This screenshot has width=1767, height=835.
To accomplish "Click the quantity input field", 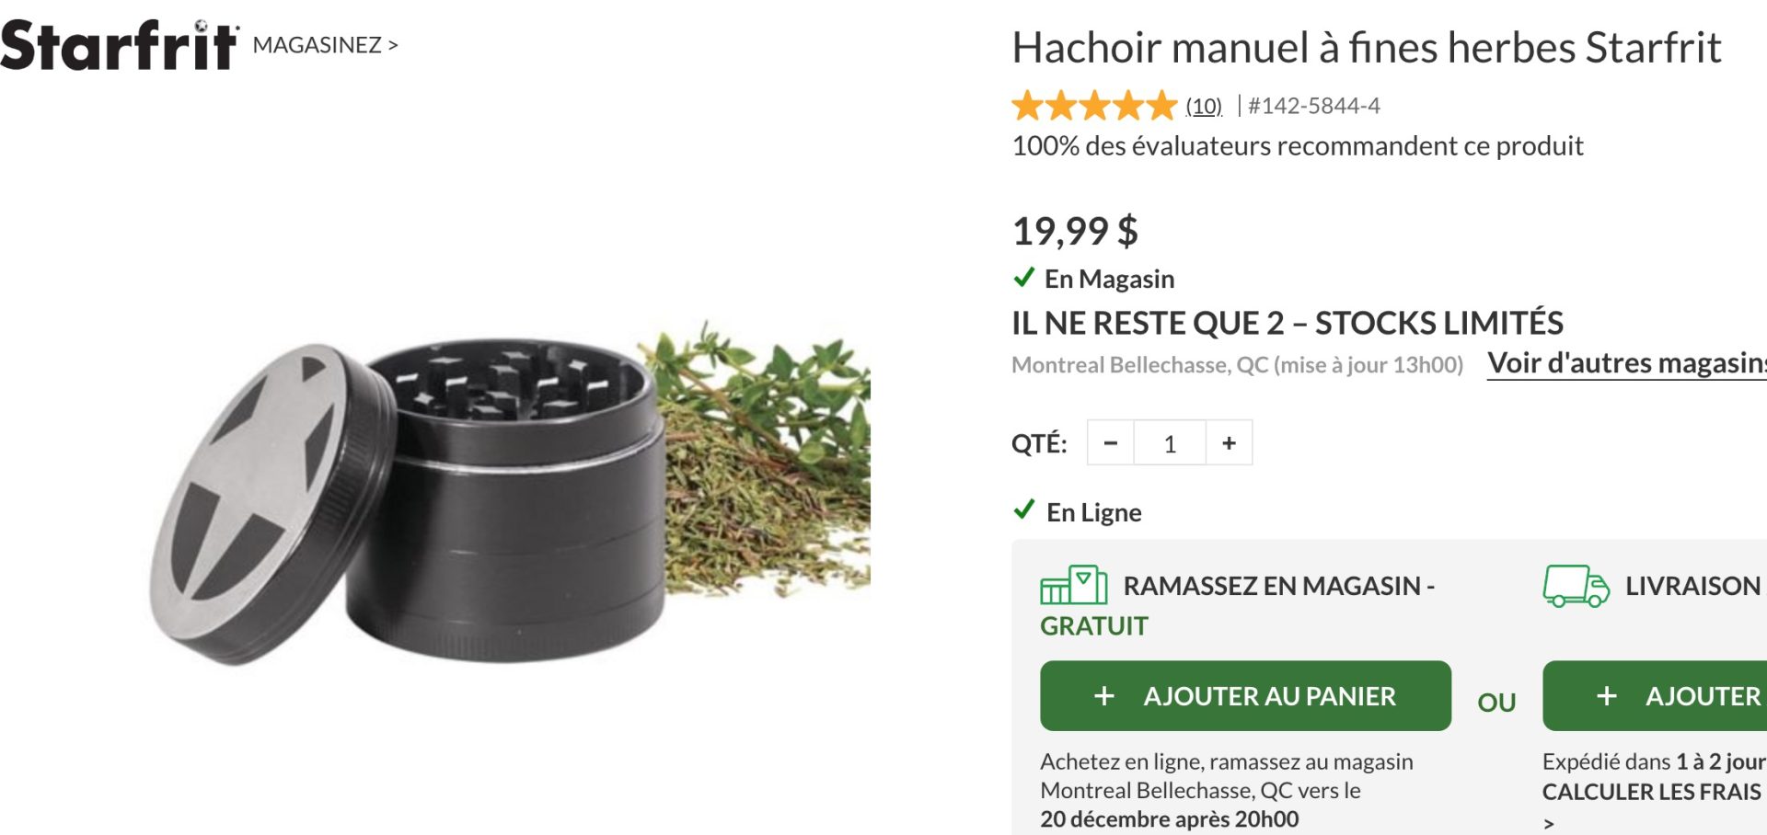I will point(1170,443).
